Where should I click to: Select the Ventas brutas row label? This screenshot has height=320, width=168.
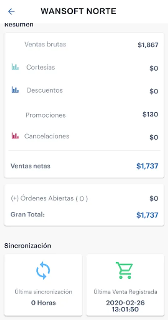point(45,44)
